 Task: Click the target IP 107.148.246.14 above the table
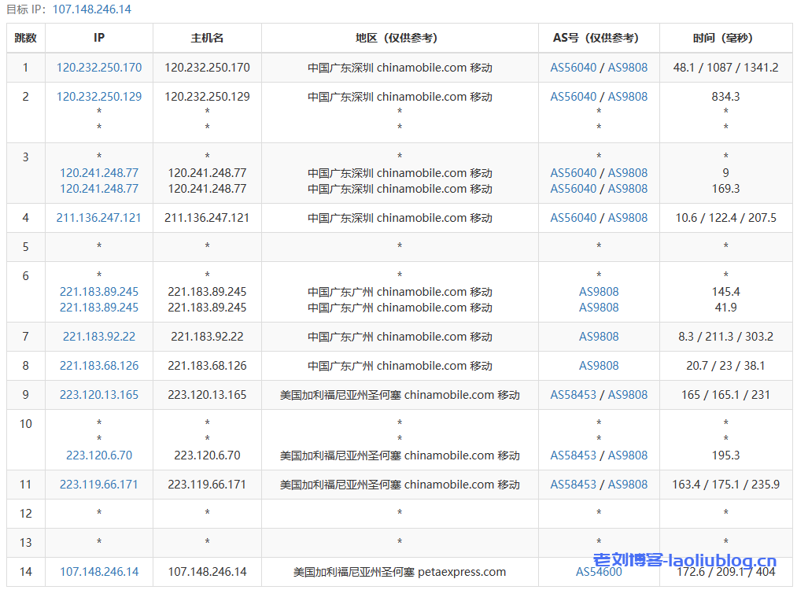92,9
